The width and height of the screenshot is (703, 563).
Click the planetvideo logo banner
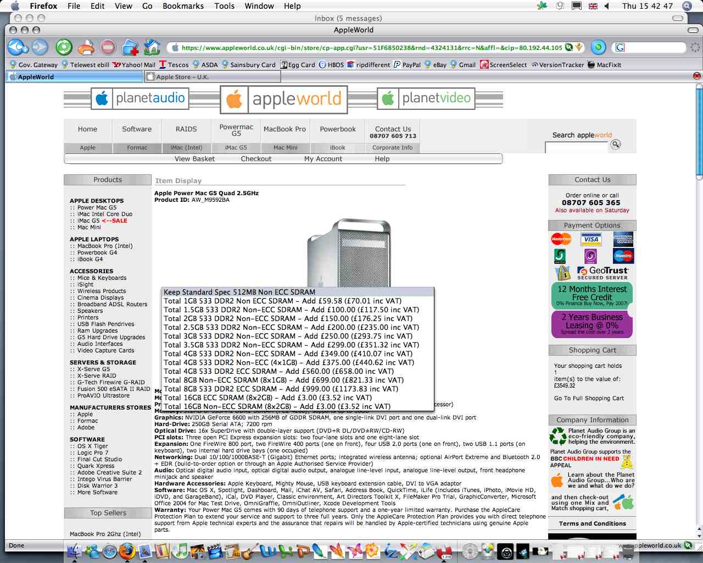tap(426, 99)
